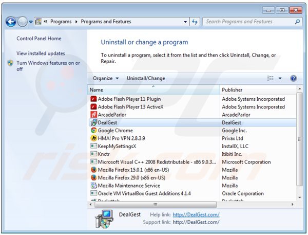308x235 pixels.
Task: Click the vertical scrollbar down arrow
Action: [300, 197]
